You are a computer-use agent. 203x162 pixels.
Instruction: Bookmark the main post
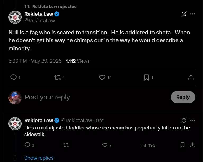point(146,77)
